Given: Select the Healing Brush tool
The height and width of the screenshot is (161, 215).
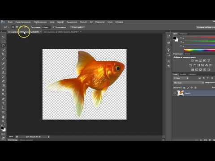Looking at the screenshot, I should [x=3, y=64].
